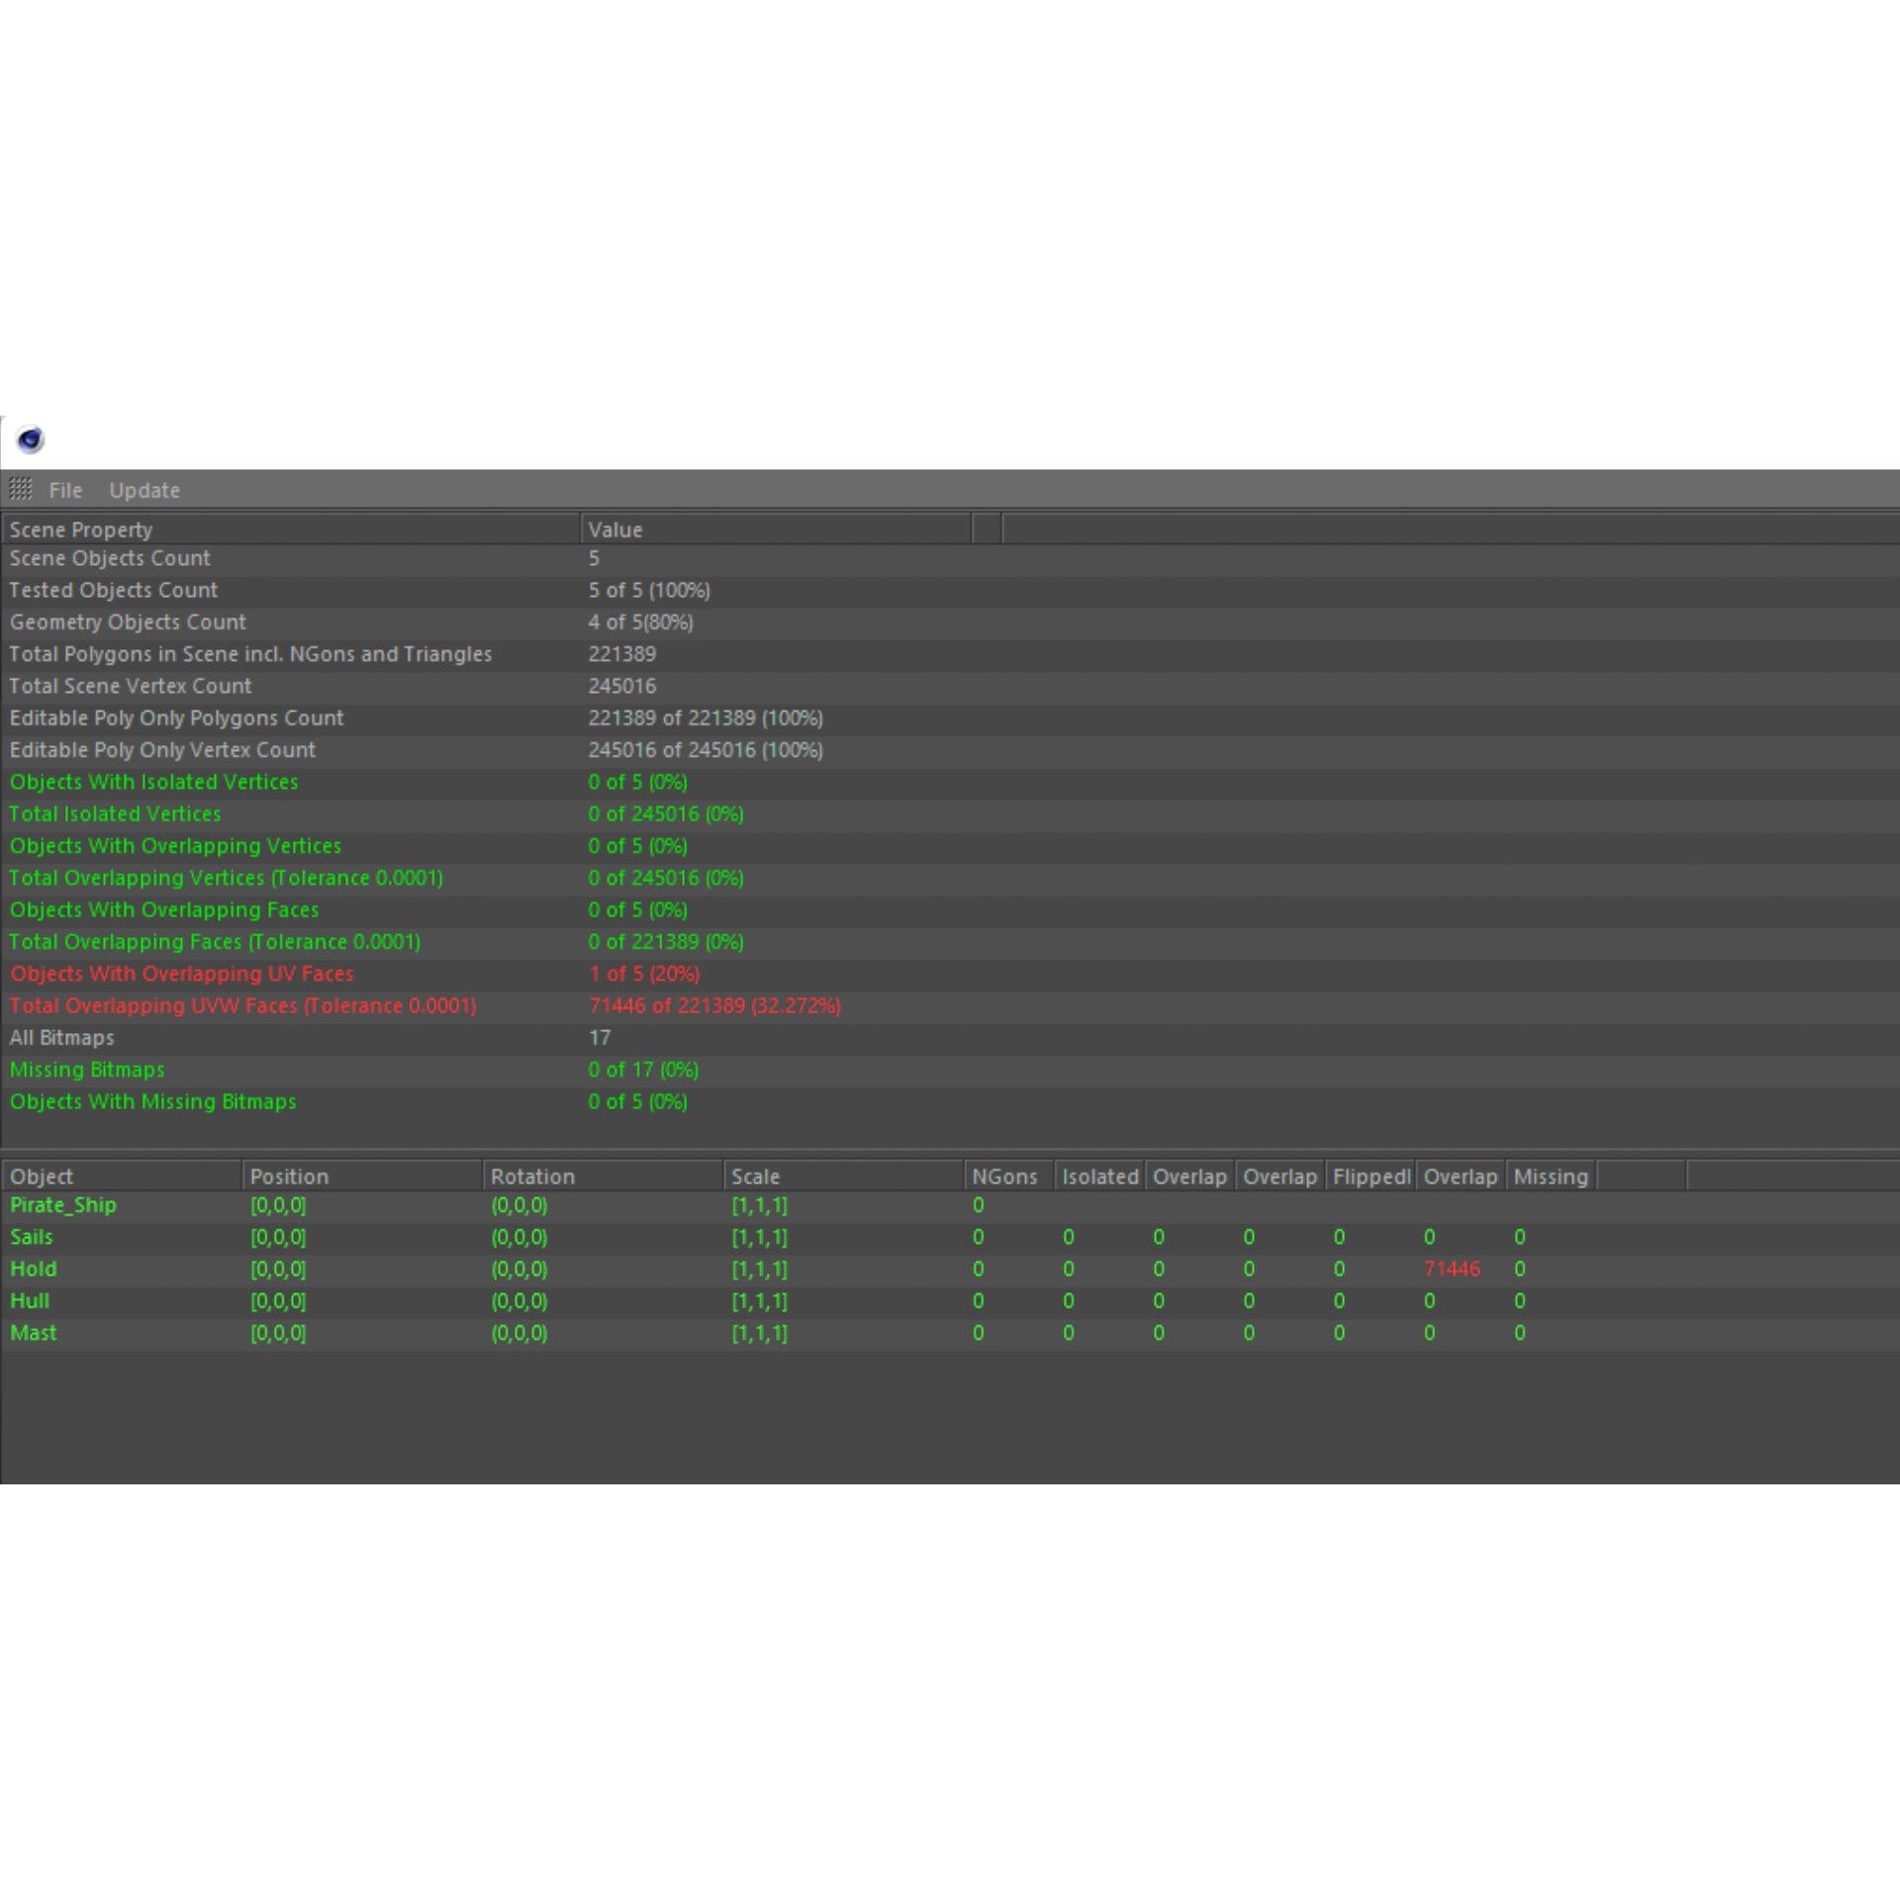Sort by the Isolated column header
The height and width of the screenshot is (1900, 1900).
click(x=1099, y=1176)
